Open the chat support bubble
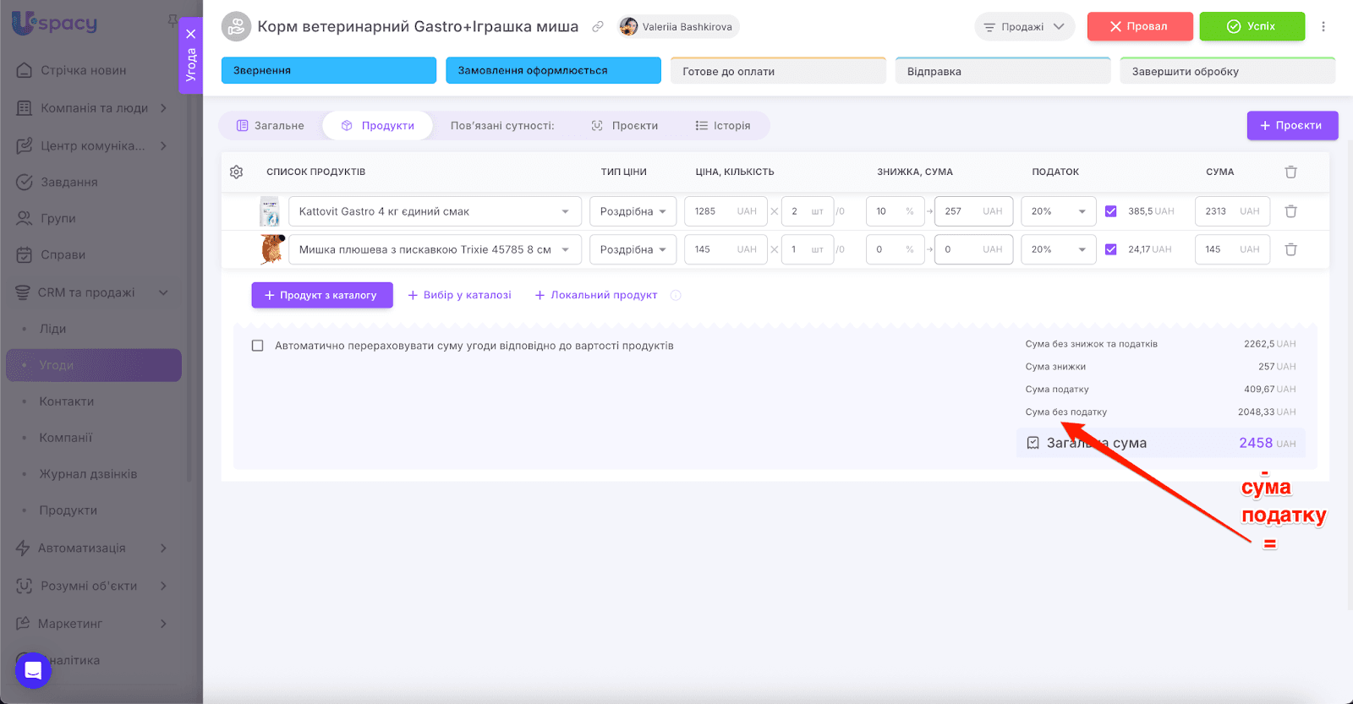This screenshot has height=704, width=1353. 33,670
